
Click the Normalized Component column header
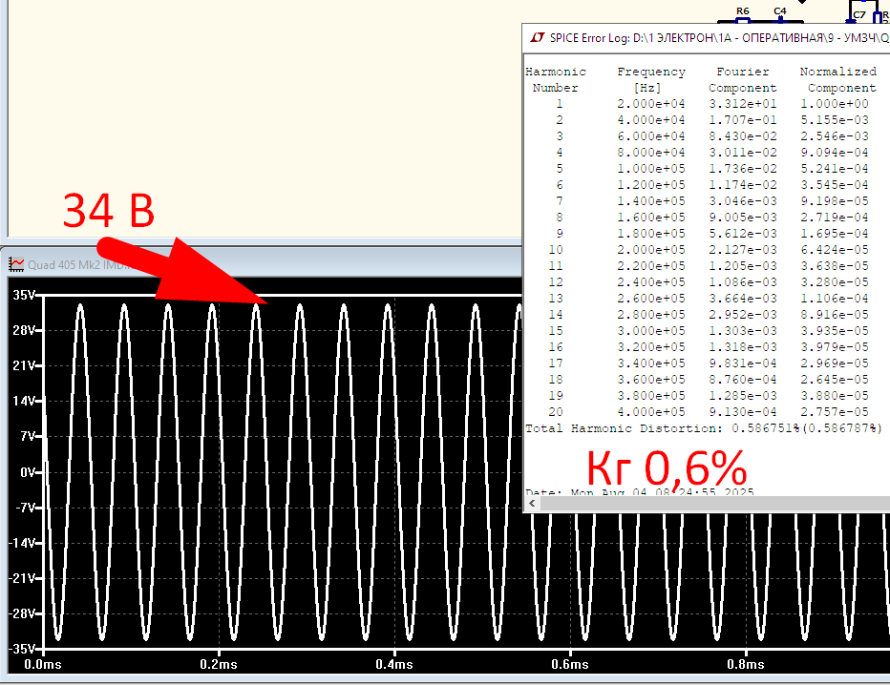point(838,79)
